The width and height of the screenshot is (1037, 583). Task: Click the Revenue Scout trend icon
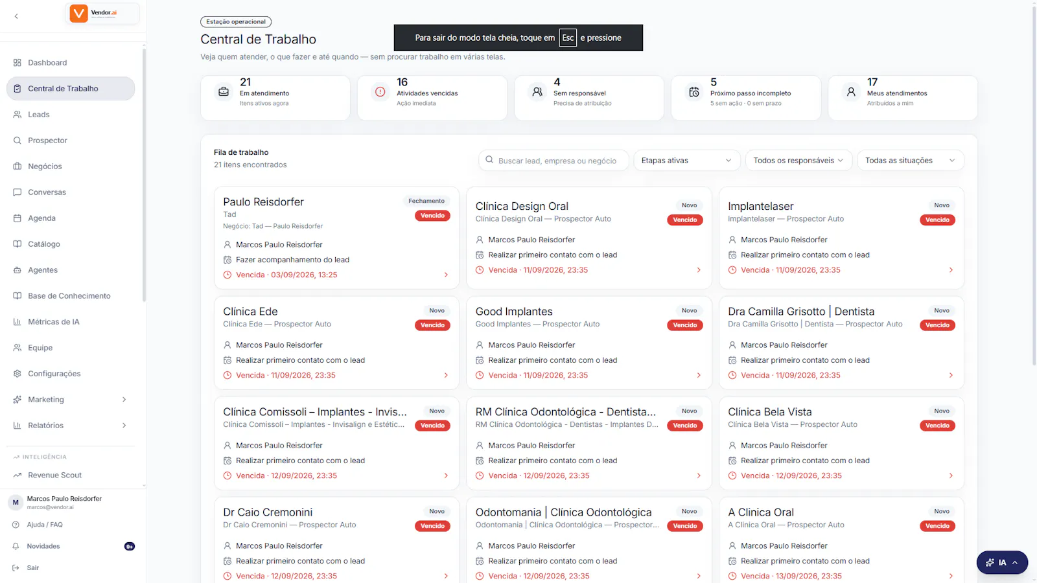point(17,475)
